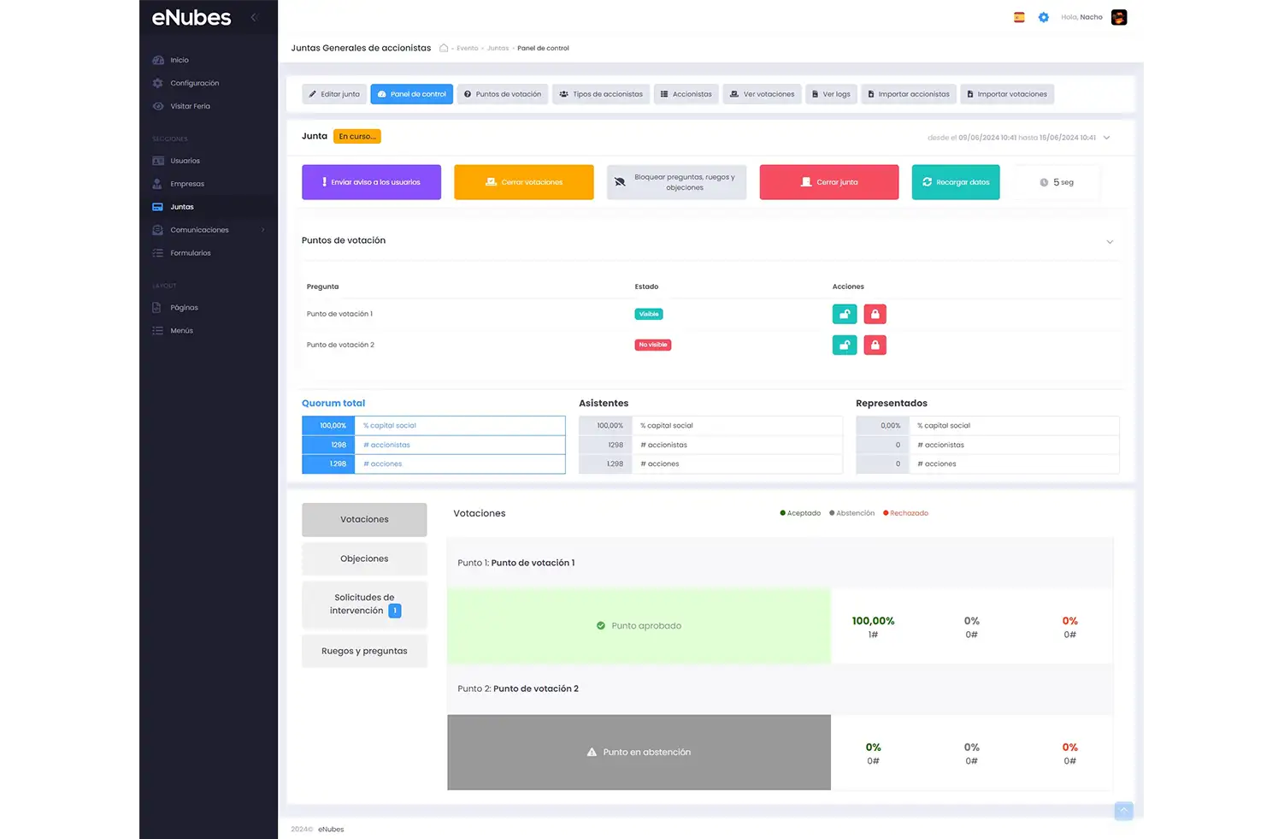Click the Spanish flag language icon
The image size is (1284, 839).
(x=1019, y=17)
